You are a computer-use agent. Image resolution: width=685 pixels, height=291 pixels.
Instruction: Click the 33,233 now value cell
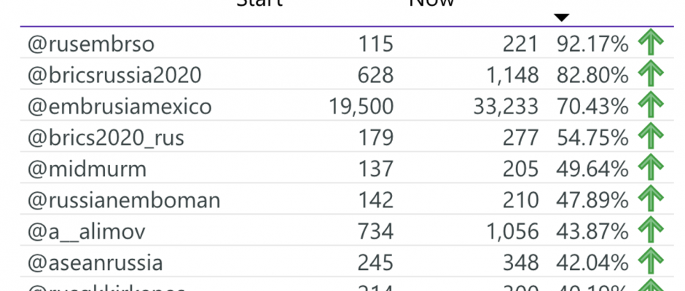[x=506, y=107]
